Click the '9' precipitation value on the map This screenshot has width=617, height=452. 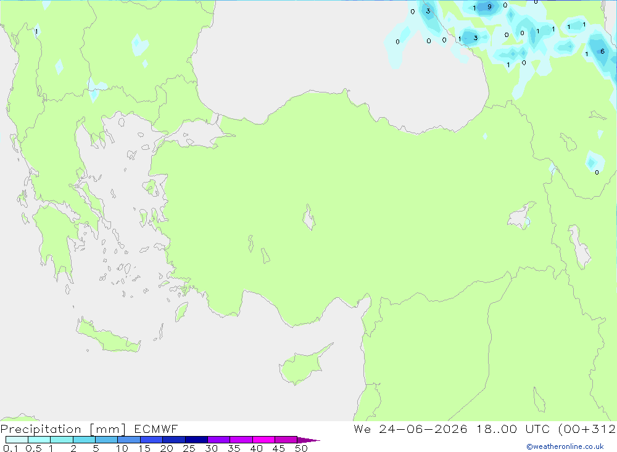[489, 7]
